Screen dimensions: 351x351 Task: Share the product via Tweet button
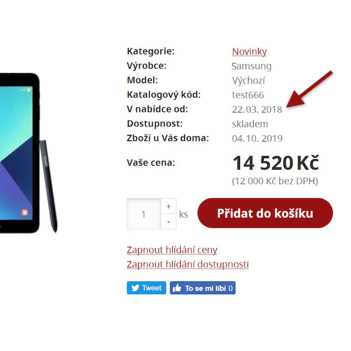(146, 288)
